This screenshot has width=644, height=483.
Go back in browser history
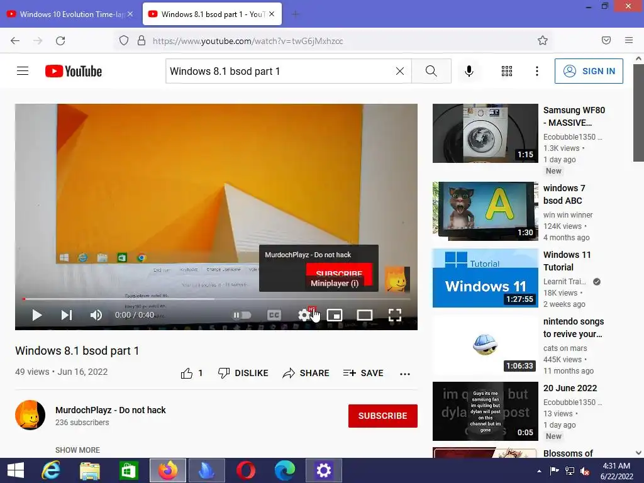click(x=15, y=40)
